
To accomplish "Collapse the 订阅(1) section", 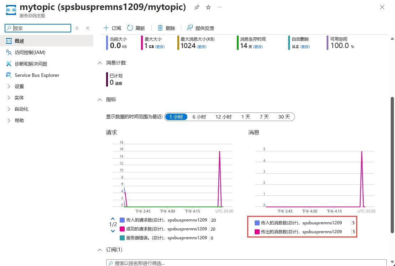I will [100, 250].
